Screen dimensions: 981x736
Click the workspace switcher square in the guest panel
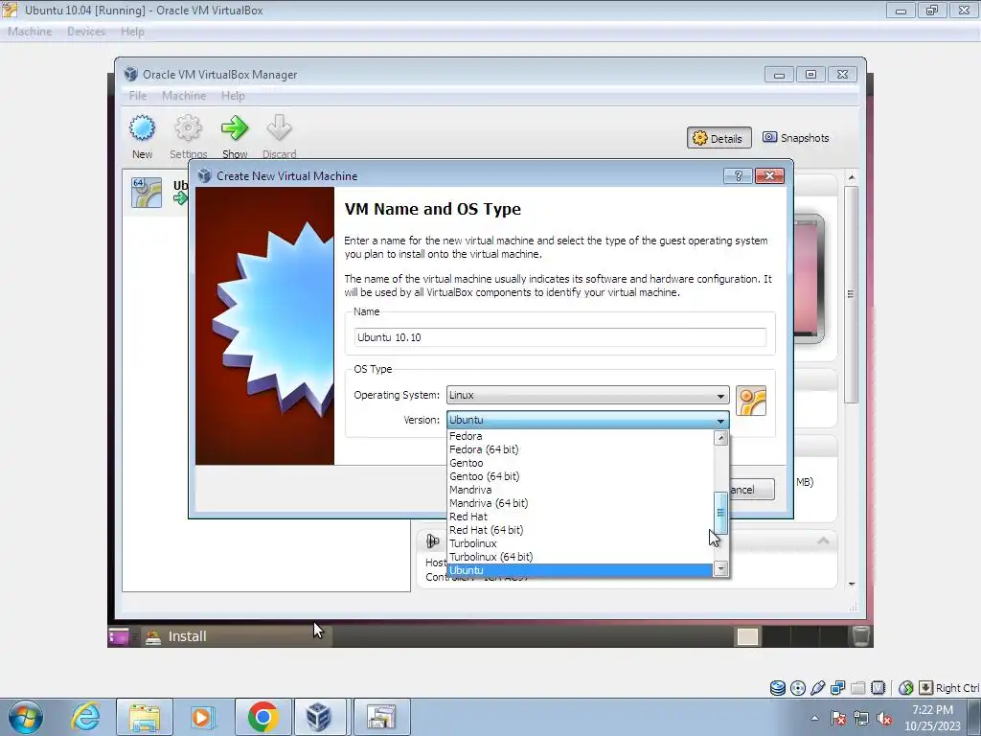[x=747, y=636]
